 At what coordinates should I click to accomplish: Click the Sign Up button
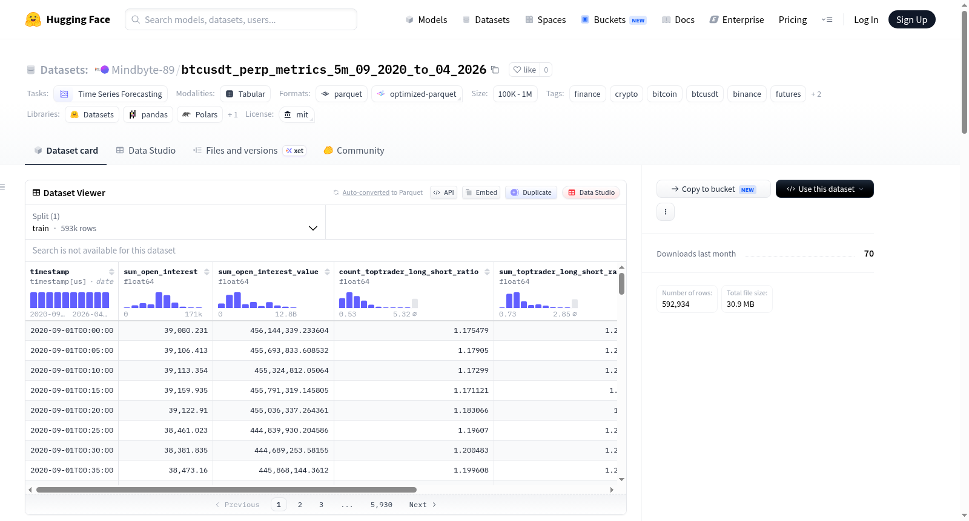pyautogui.click(x=912, y=19)
